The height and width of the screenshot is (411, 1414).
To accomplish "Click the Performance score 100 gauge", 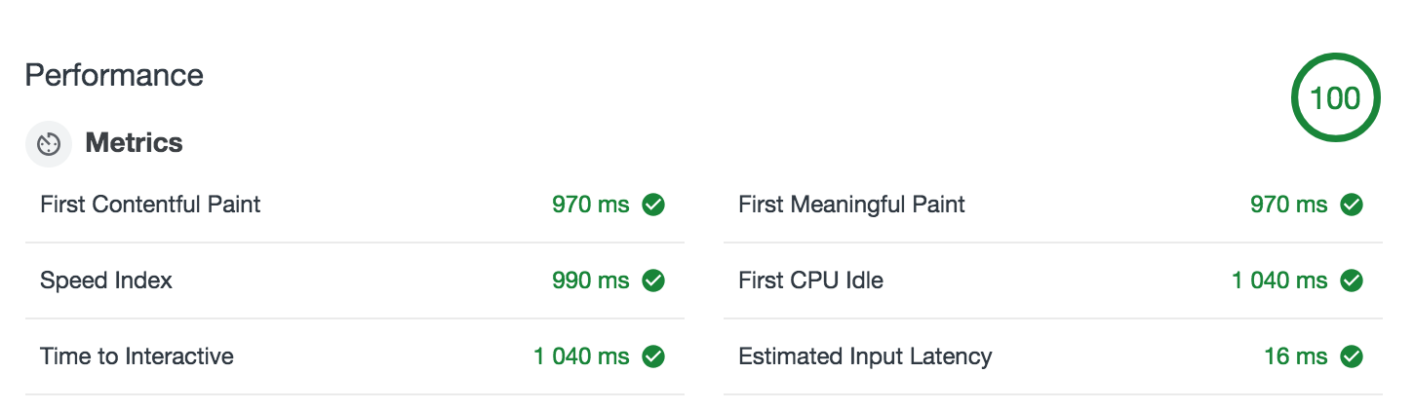I will click(1335, 97).
